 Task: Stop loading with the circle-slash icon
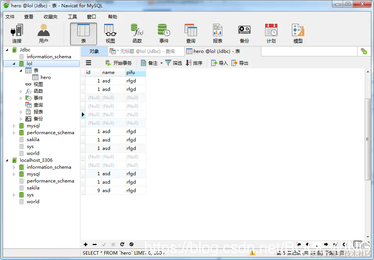click(x=131, y=244)
